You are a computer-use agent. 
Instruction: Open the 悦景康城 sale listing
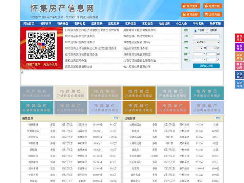(x=33, y=125)
